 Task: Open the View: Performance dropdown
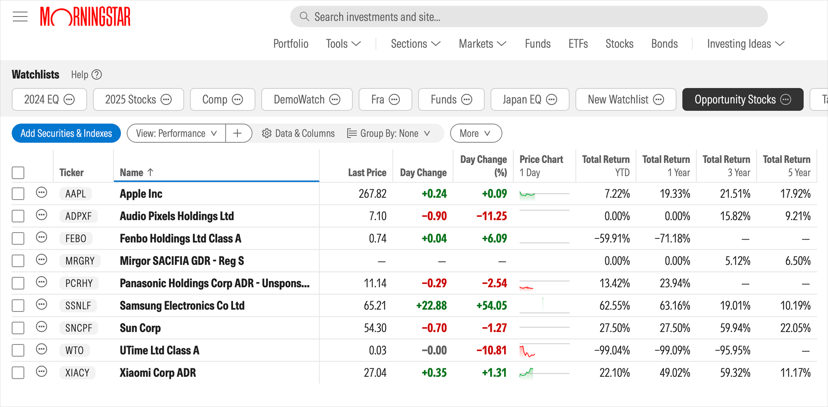pos(176,133)
